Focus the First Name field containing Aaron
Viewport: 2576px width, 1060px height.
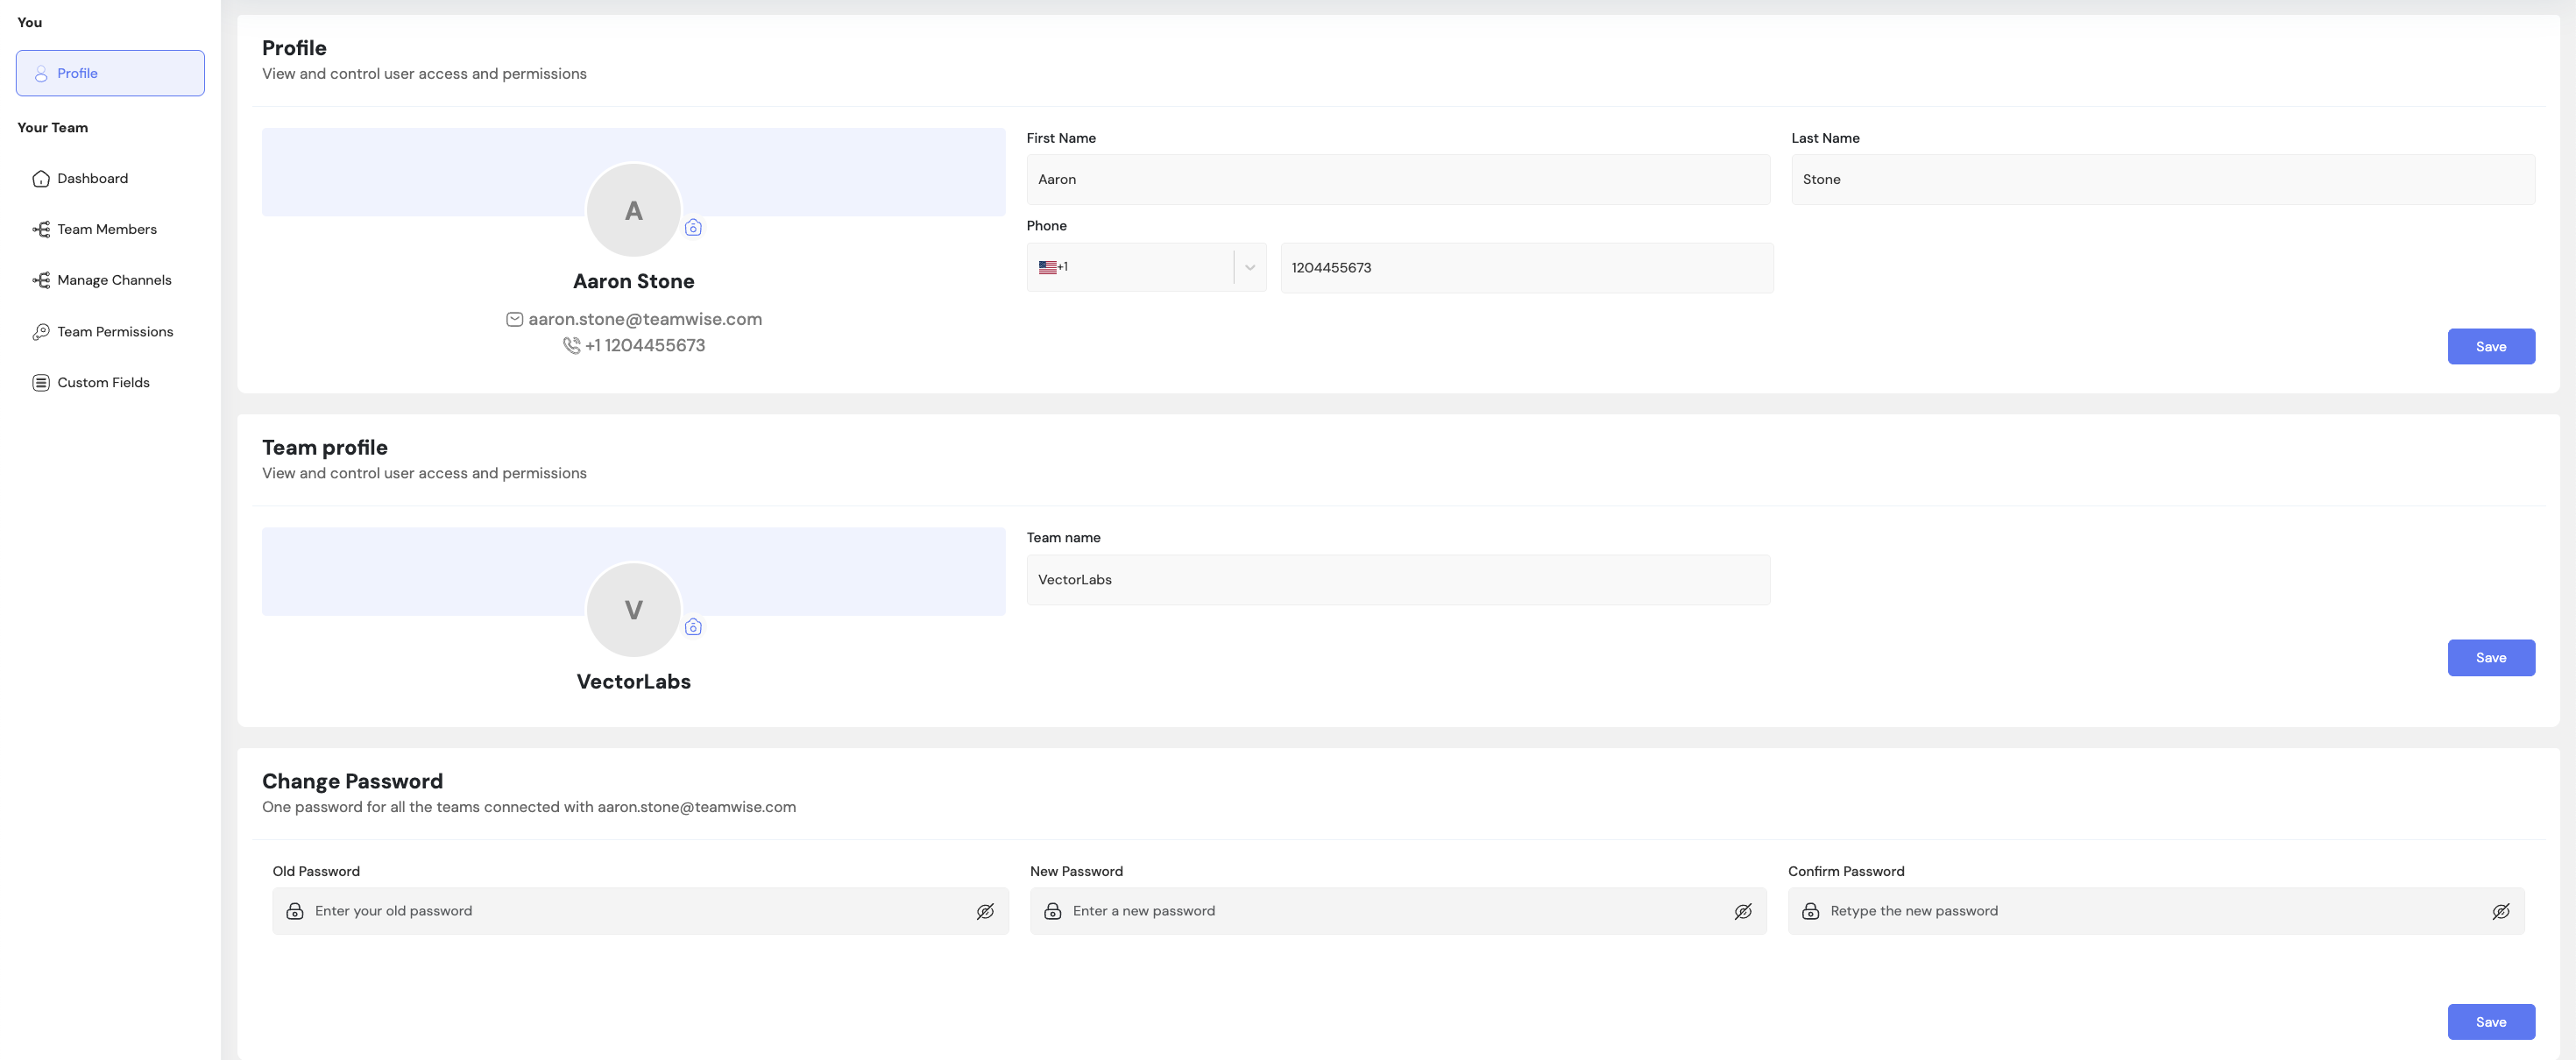(x=1397, y=180)
